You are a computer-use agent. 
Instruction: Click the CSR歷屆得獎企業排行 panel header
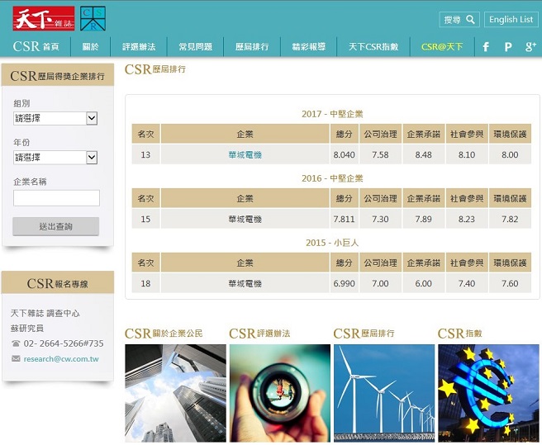(x=58, y=76)
